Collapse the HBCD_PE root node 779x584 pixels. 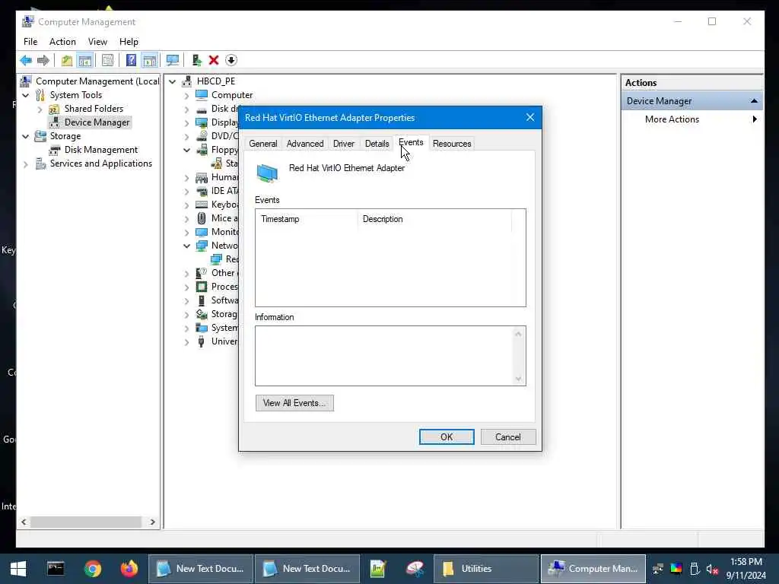pyautogui.click(x=173, y=81)
